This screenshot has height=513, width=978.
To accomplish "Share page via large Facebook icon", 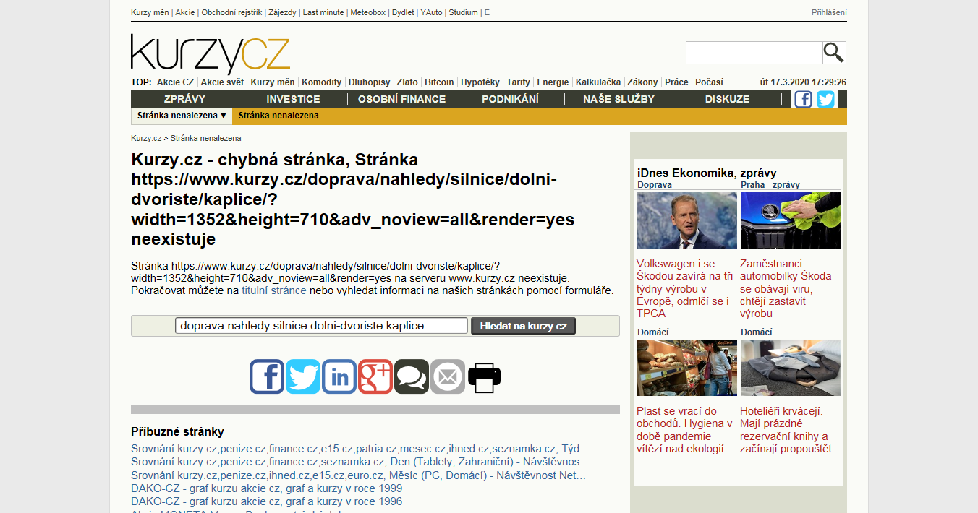I will click(267, 376).
